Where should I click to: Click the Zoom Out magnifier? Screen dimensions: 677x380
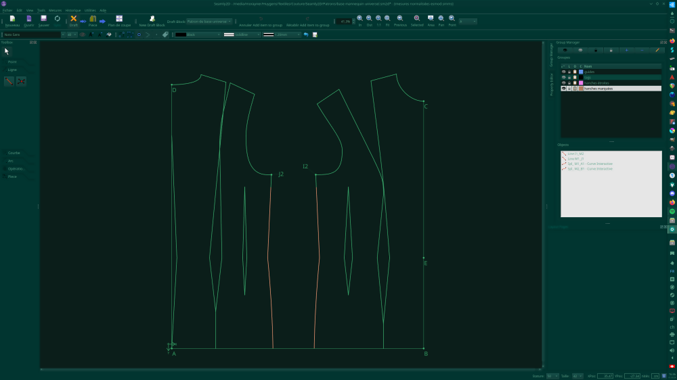tap(369, 18)
